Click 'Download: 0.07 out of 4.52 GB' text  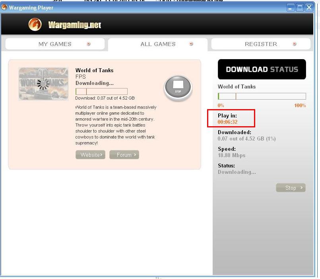click(x=105, y=98)
